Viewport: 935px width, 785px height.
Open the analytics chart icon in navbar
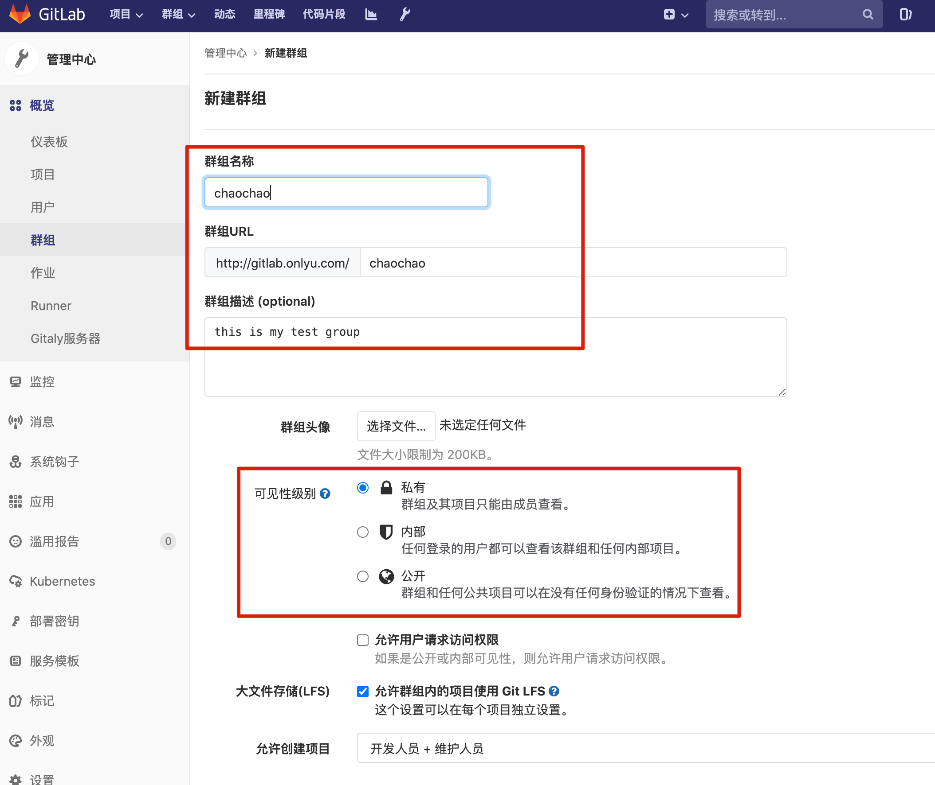[x=371, y=14]
